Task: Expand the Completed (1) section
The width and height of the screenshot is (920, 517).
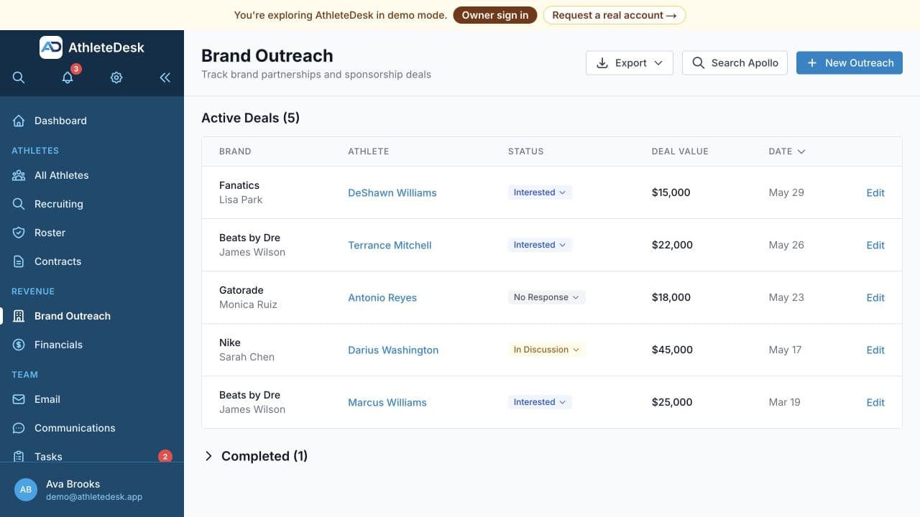Action: tap(256, 456)
